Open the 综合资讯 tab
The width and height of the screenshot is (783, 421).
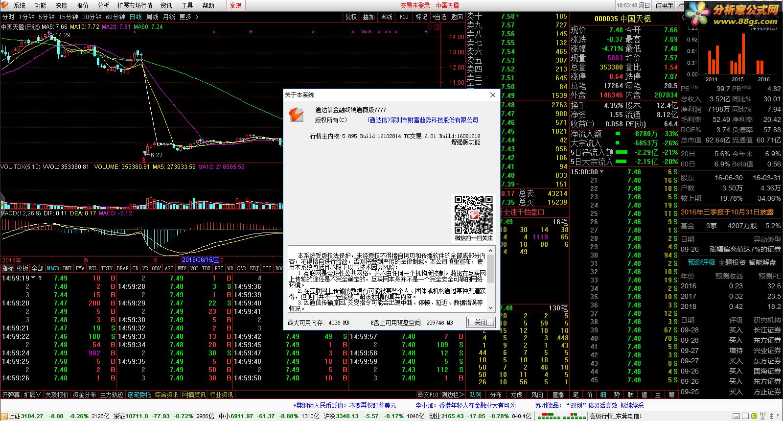point(166,395)
